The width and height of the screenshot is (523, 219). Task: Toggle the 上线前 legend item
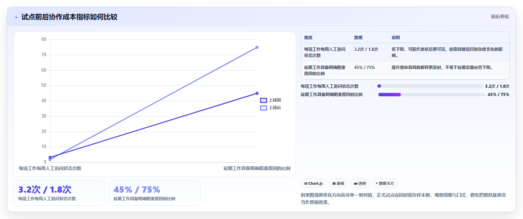point(271,100)
